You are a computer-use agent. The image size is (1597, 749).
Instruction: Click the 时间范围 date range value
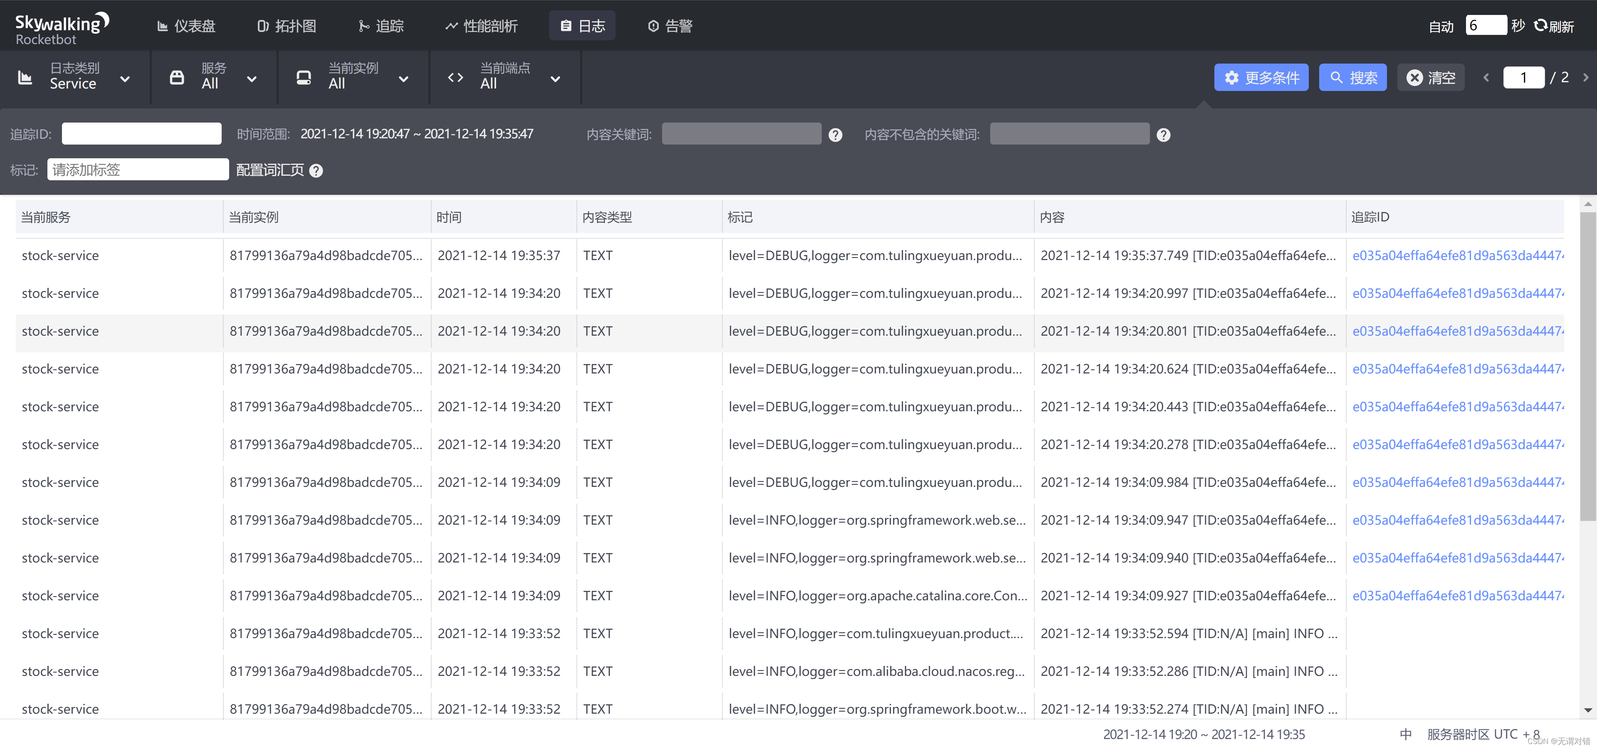417,134
